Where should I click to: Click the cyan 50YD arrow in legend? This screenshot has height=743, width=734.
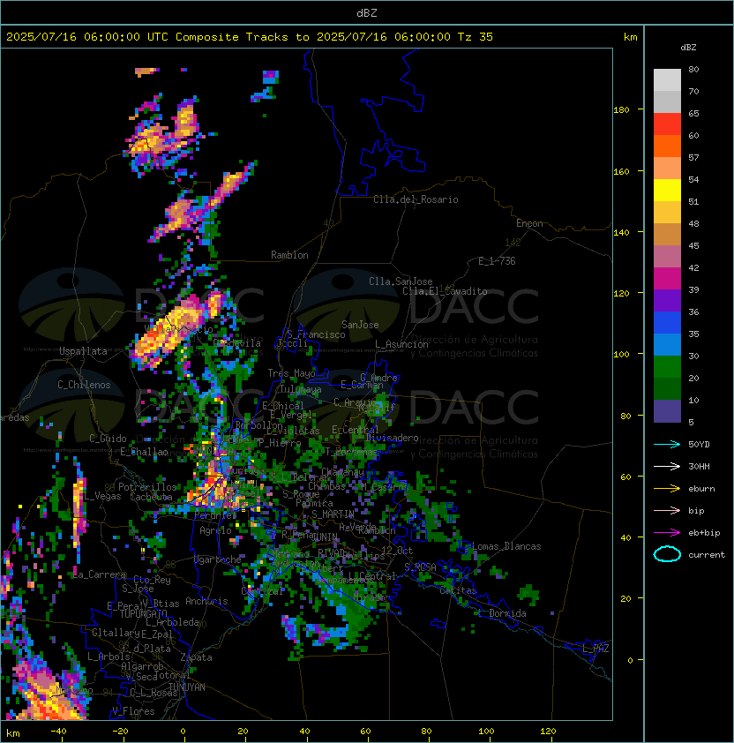pos(667,444)
